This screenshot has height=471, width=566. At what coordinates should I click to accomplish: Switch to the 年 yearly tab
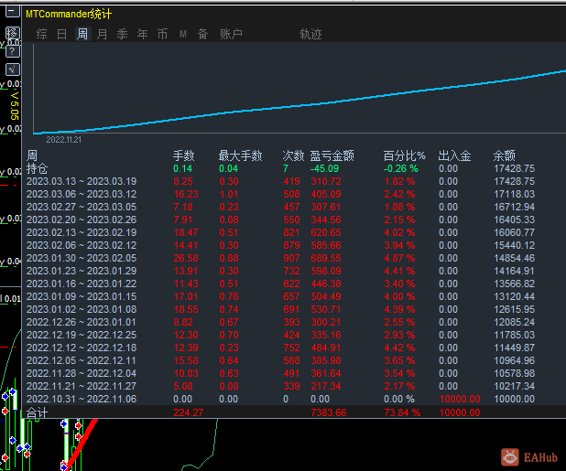coord(142,34)
